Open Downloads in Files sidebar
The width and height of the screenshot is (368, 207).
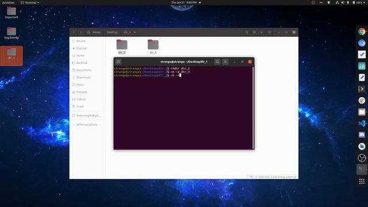click(87, 78)
